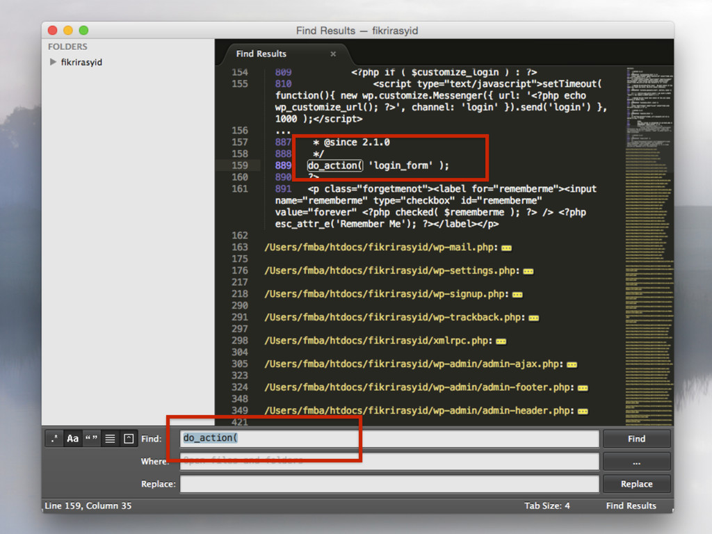Click gutter line number 159

pyautogui.click(x=240, y=165)
